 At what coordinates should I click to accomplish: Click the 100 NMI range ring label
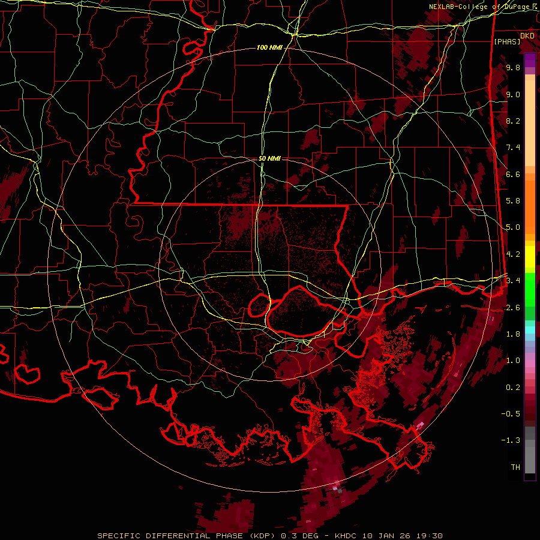pos(269,47)
